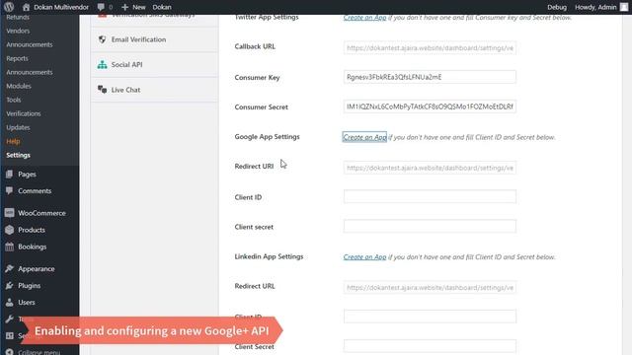The height and width of the screenshot is (355, 632).
Task: Follow the Linkedin Create an App link
Action: [x=364, y=256]
